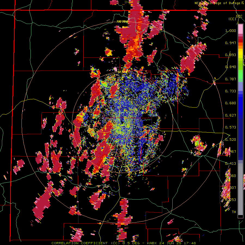Pick the yellow segment of the color bar
The height and width of the screenshot is (245, 245).
tap(240, 54)
